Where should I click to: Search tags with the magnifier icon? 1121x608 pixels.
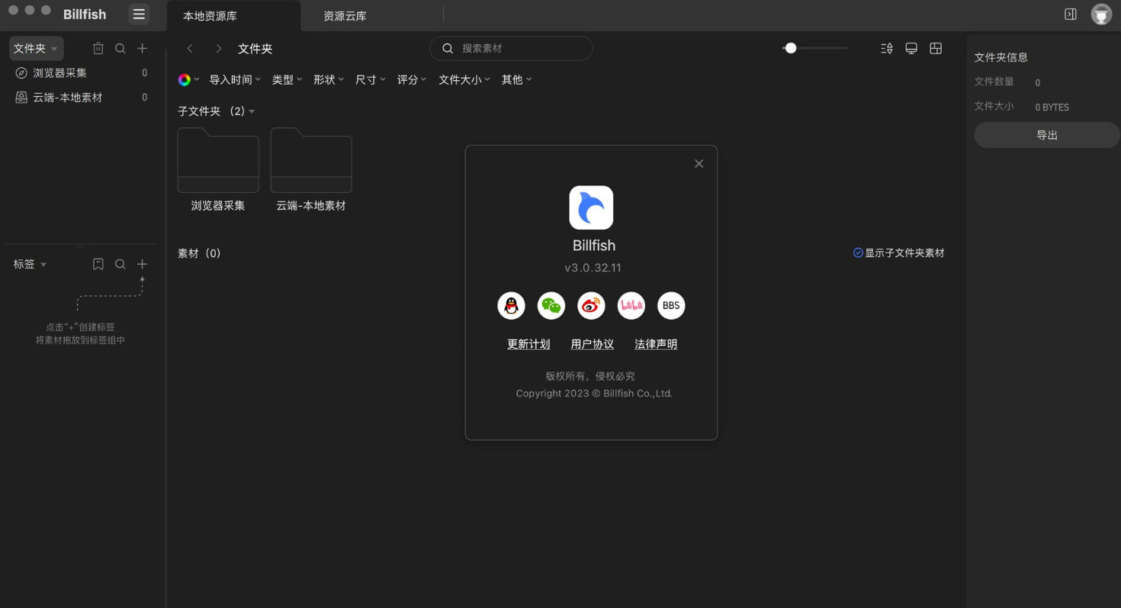120,264
